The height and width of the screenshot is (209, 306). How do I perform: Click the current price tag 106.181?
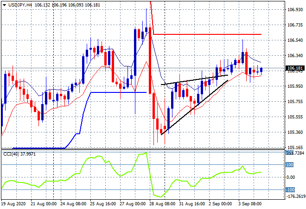click(x=295, y=68)
